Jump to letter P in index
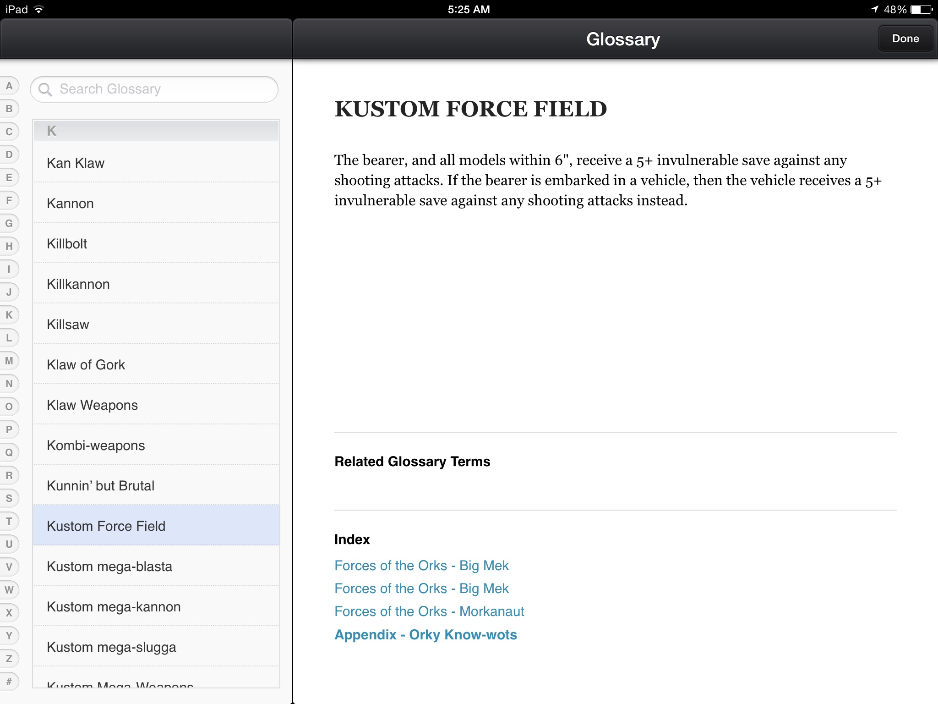938x704 pixels. point(9,429)
